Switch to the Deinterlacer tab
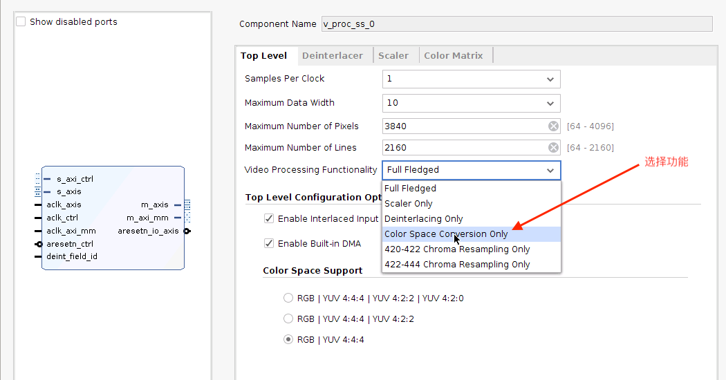 coord(332,55)
